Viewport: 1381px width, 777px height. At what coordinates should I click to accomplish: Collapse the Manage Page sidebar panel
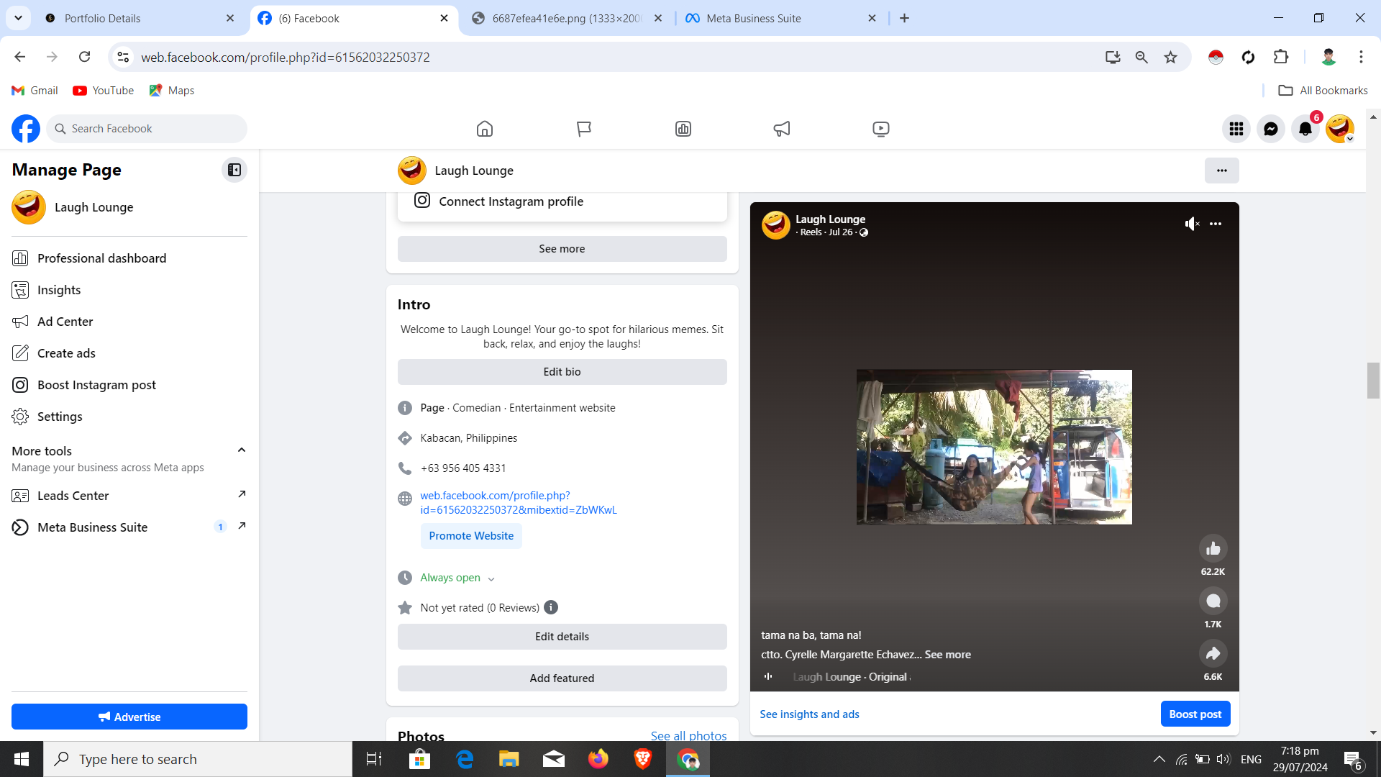pyautogui.click(x=234, y=170)
